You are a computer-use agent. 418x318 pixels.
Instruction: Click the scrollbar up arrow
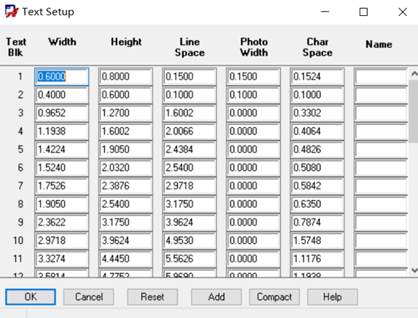coord(414,73)
